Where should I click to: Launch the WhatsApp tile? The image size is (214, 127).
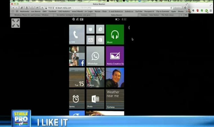click(x=95, y=56)
